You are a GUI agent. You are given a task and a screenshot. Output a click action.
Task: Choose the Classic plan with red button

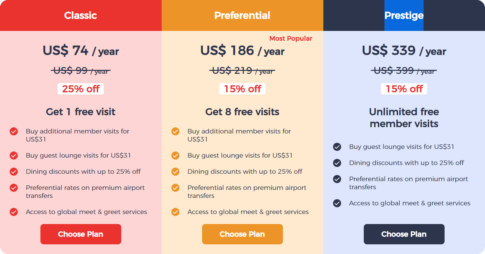coord(81,234)
